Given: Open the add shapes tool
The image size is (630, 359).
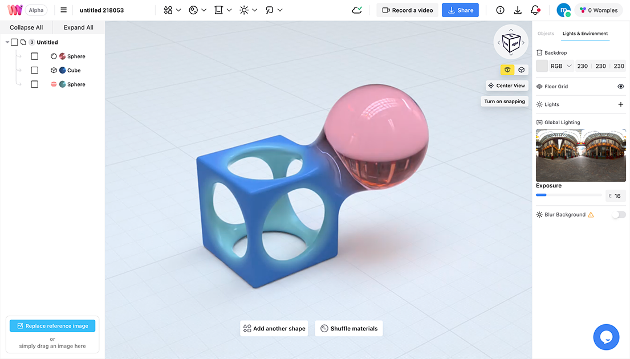Looking at the screenshot, I should (x=168, y=10).
